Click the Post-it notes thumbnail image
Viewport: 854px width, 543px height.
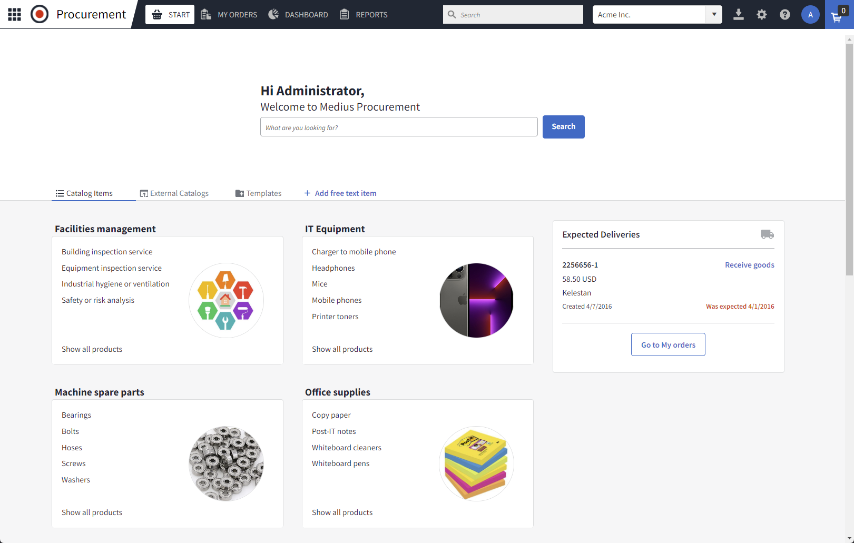(x=476, y=463)
